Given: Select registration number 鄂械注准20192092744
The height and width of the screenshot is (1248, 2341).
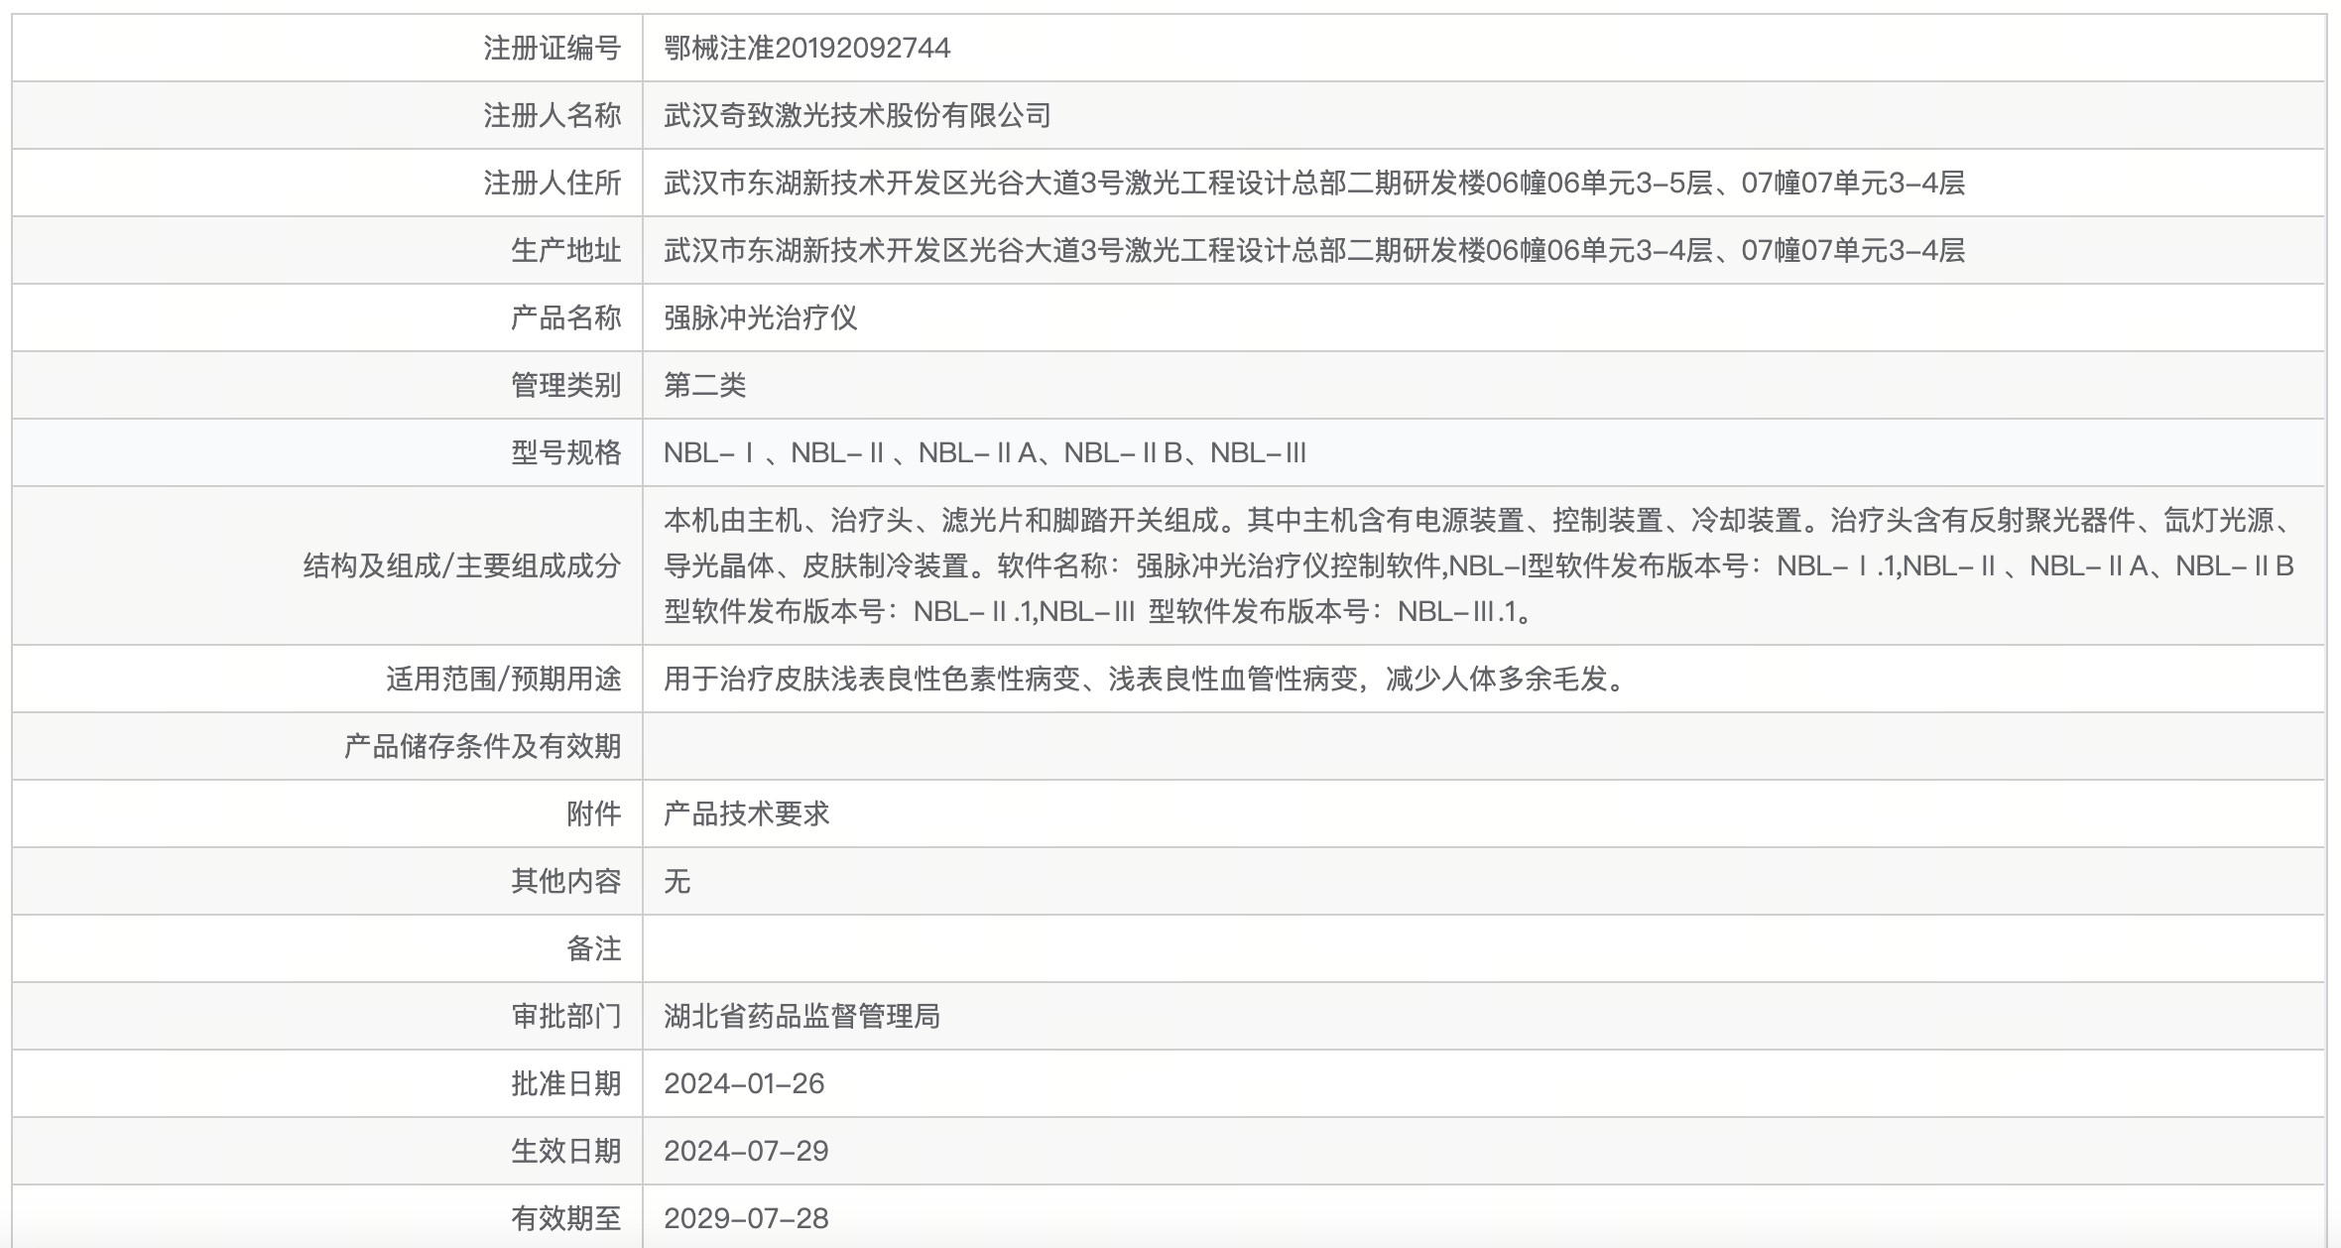Looking at the screenshot, I should point(806,48).
